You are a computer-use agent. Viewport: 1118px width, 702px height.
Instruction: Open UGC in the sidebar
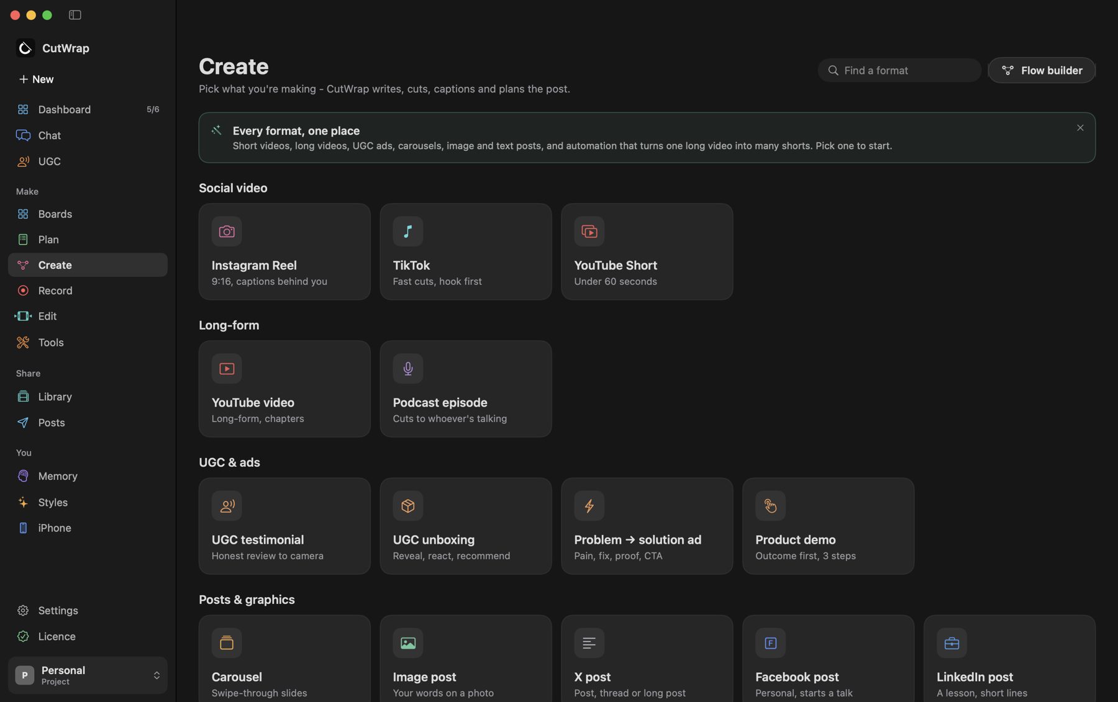click(x=88, y=161)
